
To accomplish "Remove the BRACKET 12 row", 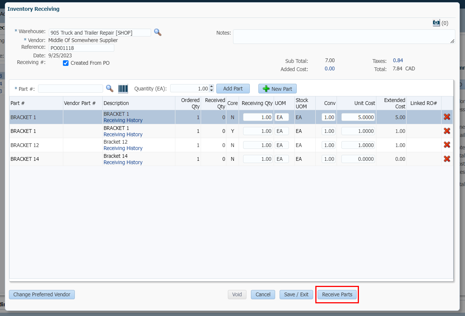I will (447, 145).
